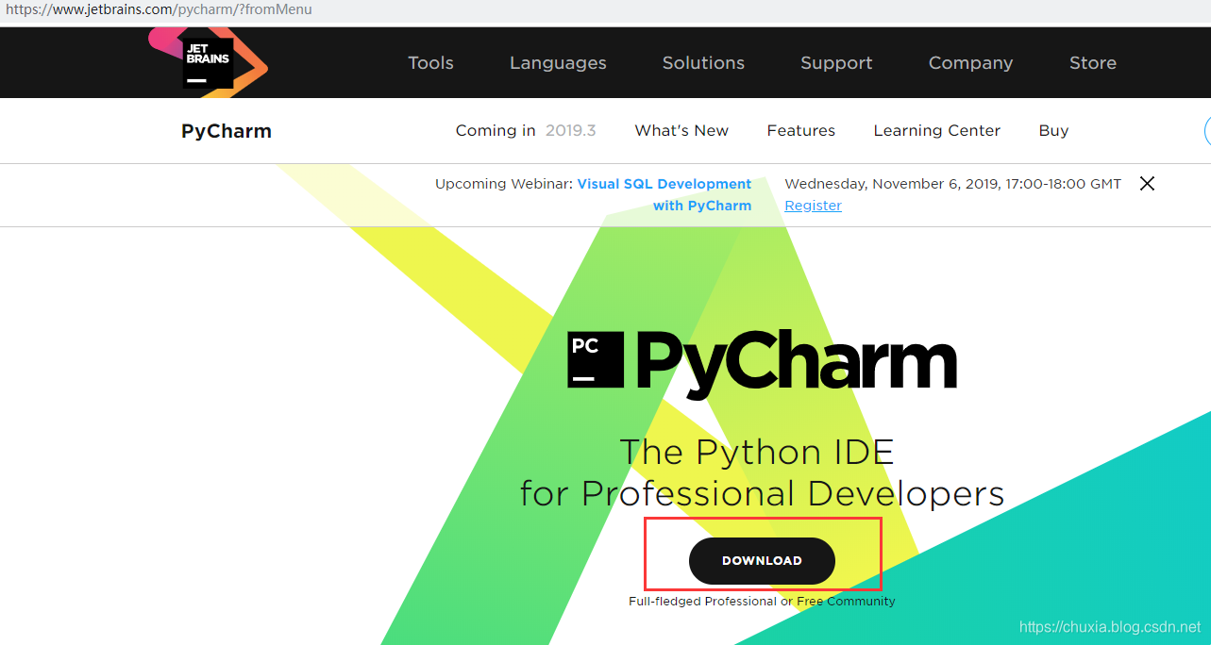Open Coming in 2019.3 page

526,131
